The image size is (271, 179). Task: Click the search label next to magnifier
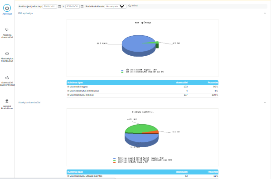[x=135, y=6]
